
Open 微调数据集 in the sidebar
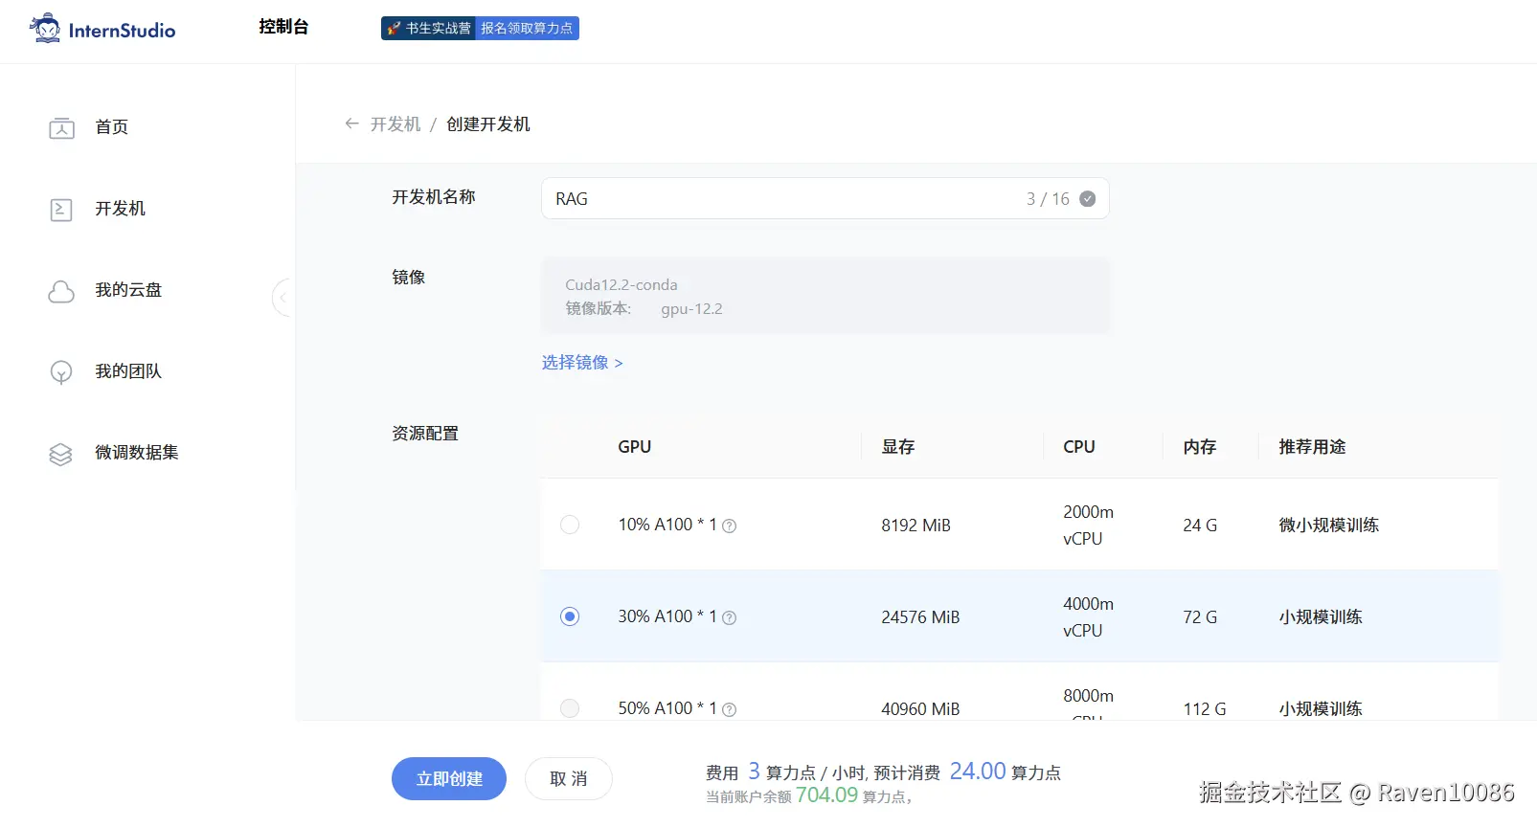(x=137, y=453)
